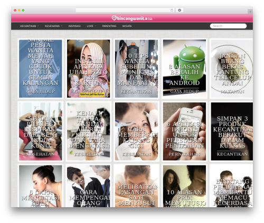Open the Kecantikan menu item

(28, 26)
